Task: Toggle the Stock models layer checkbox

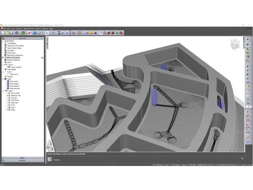Action: (x=7, y=93)
